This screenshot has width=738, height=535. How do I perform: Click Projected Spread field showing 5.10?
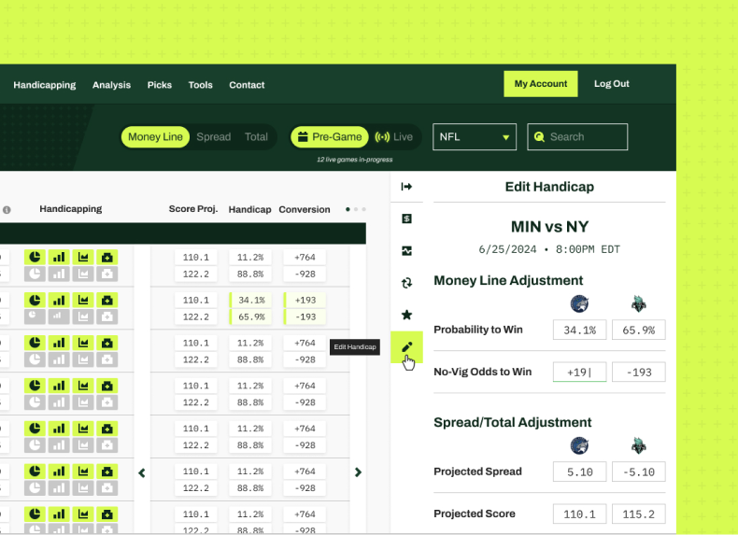click(580, 472)
